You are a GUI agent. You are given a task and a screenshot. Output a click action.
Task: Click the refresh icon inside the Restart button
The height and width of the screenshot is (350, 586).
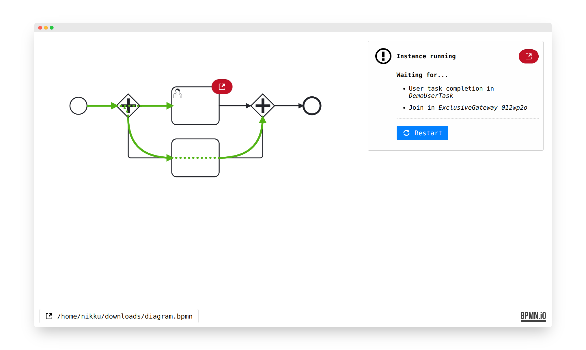(406, 133)
